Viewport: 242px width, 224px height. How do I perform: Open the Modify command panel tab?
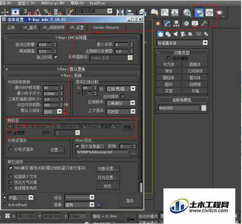click(x=167, y=24)
